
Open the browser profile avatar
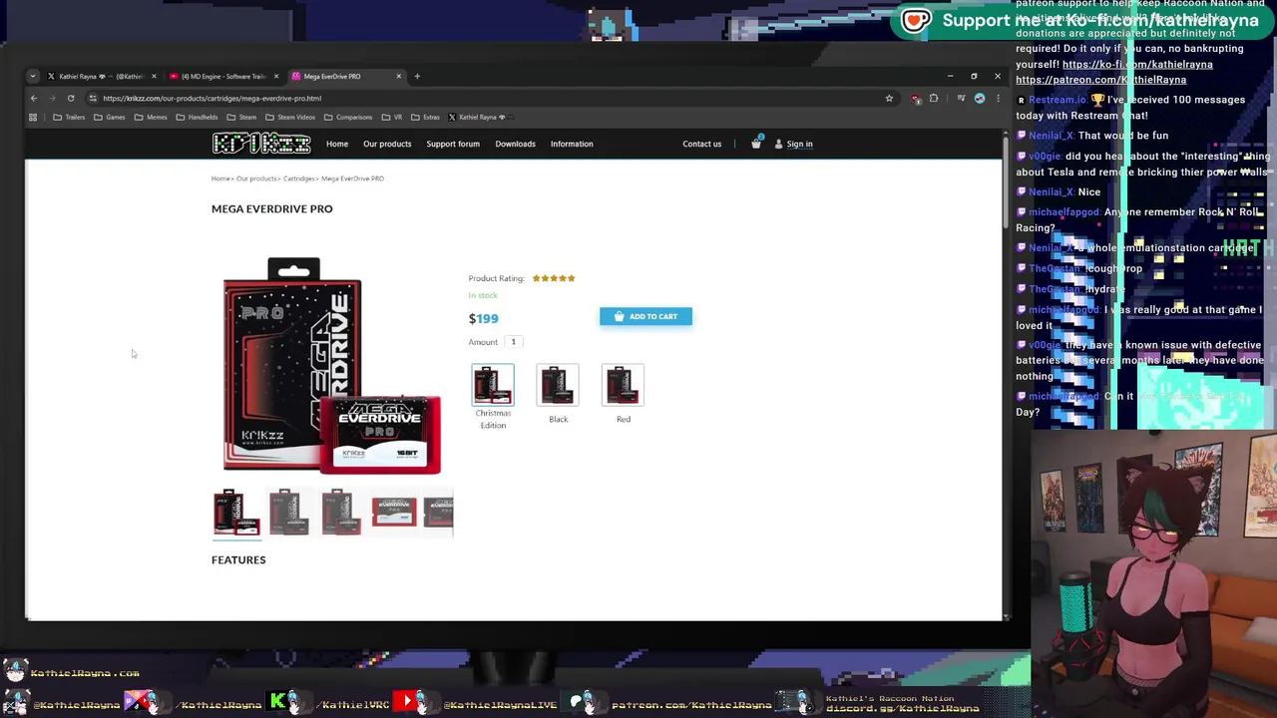(x=980, y=98)
